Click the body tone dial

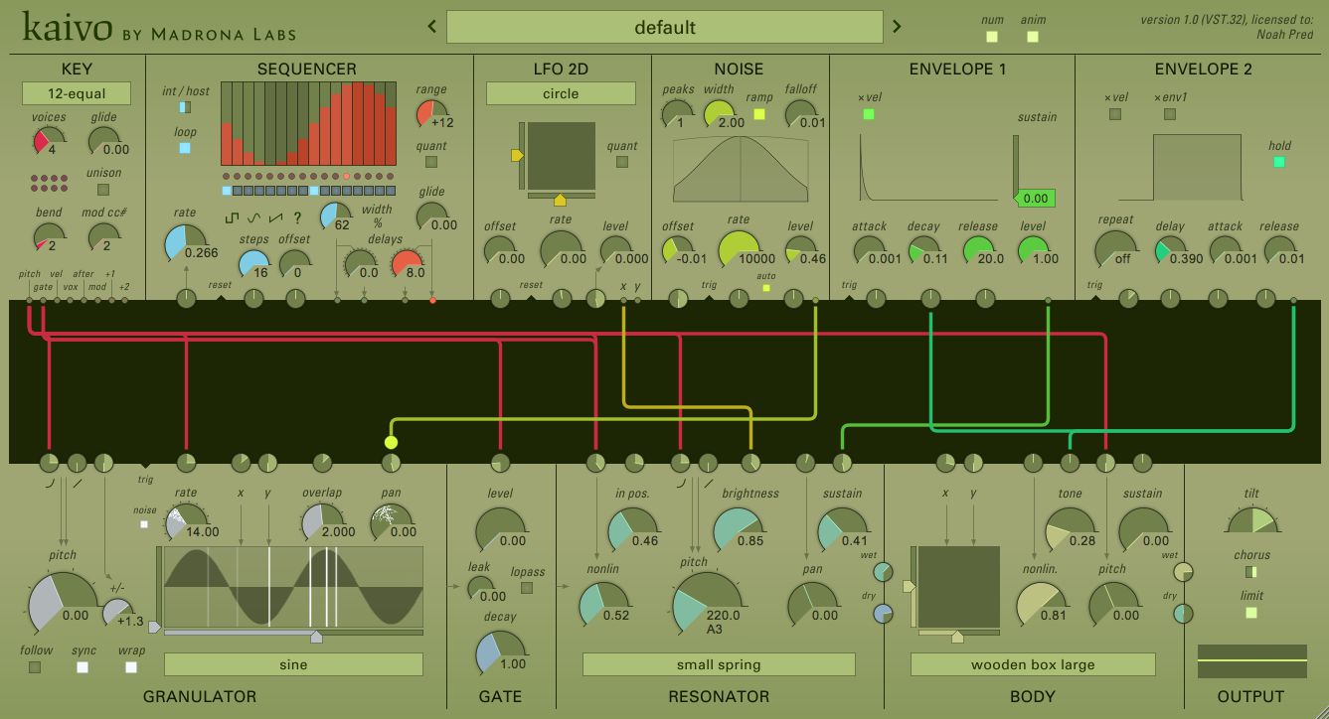point(1070,530)
